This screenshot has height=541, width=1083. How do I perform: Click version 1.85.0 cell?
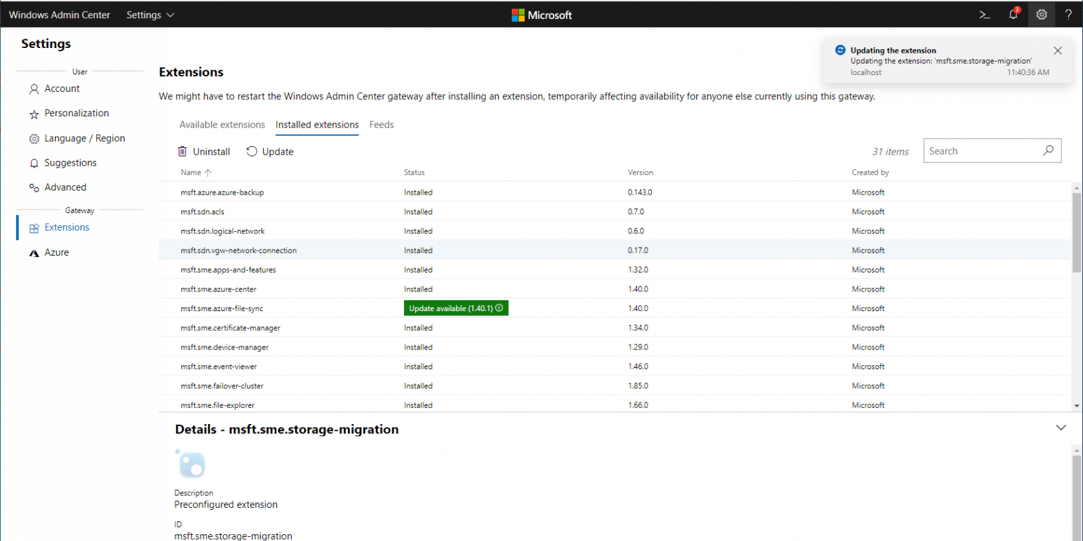point(638,385)
